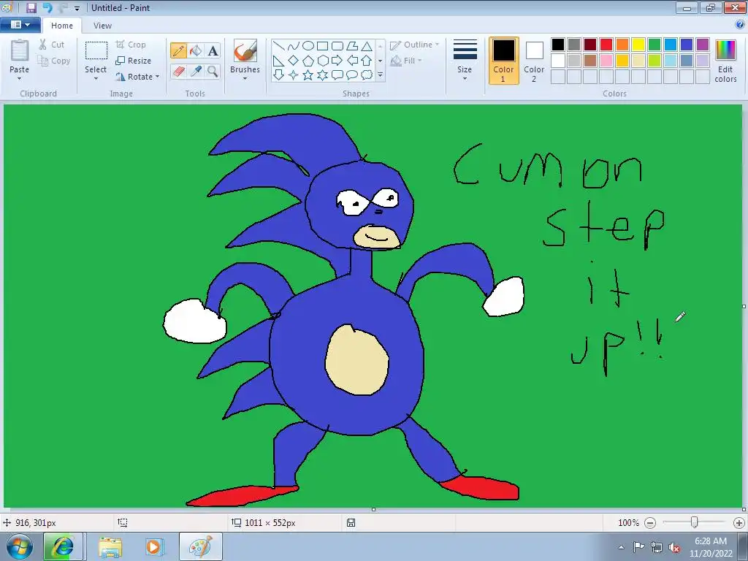Choose the Four-point star shape
Image resolution: width=748 pixels, height=561 pixels.
[294, 75]
